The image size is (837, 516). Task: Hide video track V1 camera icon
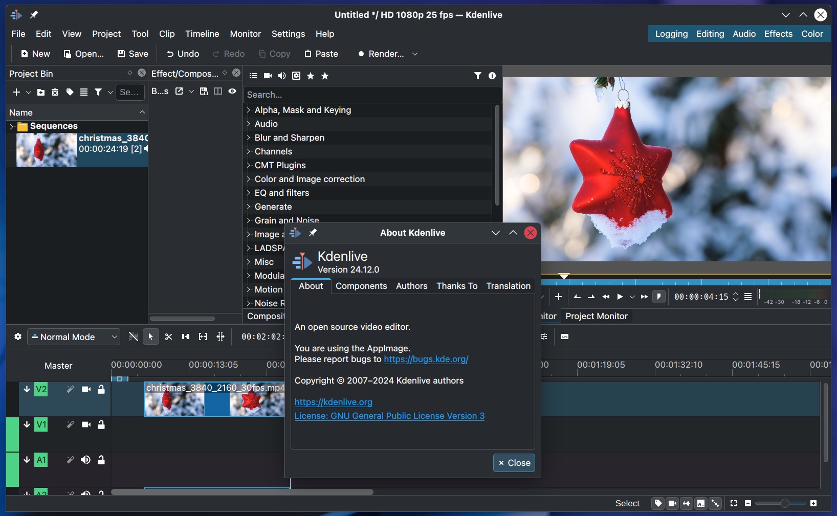[86, 424]
